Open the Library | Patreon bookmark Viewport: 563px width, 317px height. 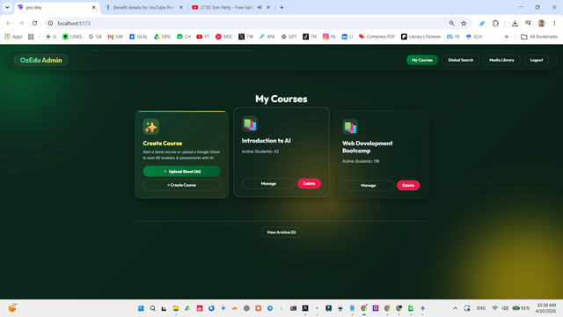click(420, 37)
